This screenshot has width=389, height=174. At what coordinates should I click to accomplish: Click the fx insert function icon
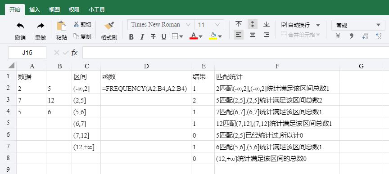tap(74, 53)
